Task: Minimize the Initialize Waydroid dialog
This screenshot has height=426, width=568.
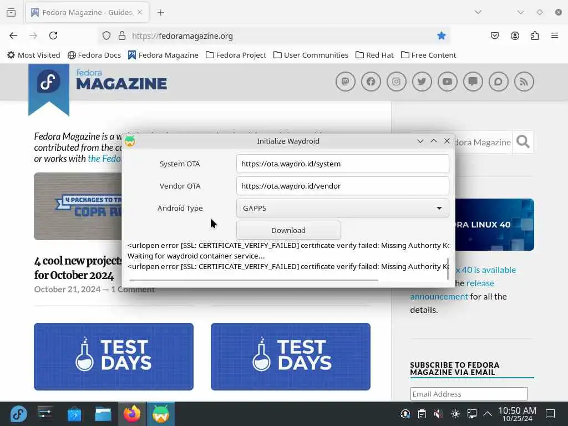Action: [420, 141]
